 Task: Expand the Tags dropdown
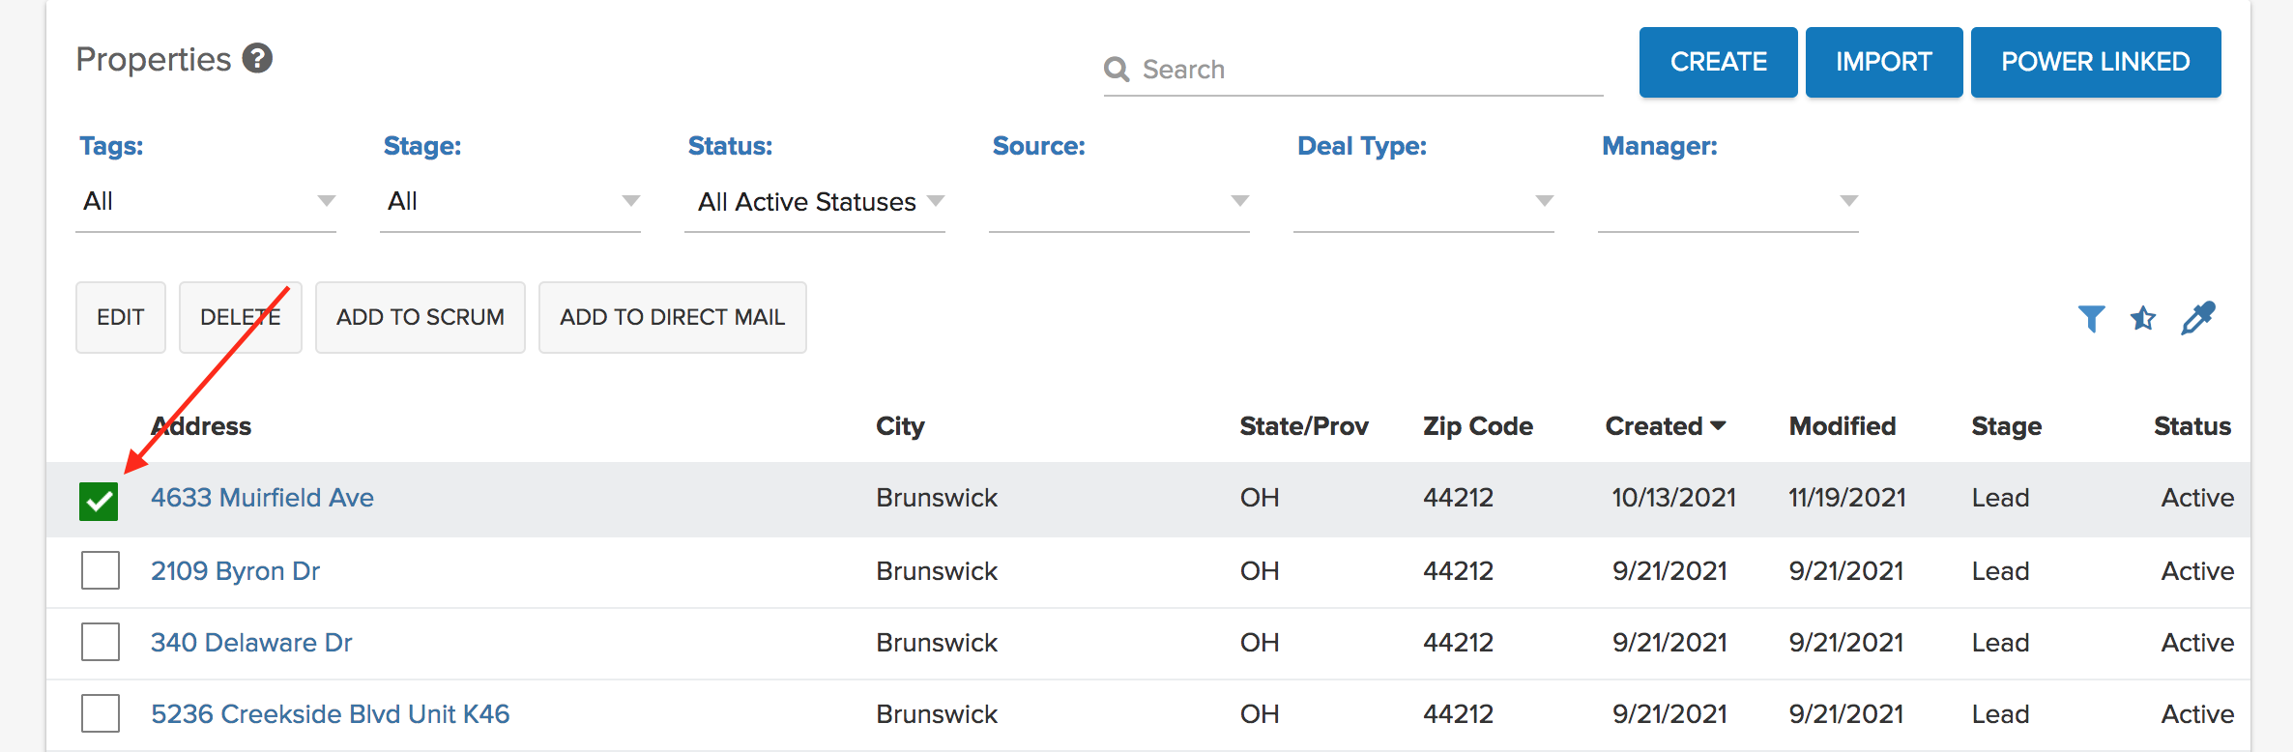coord(206,201)
